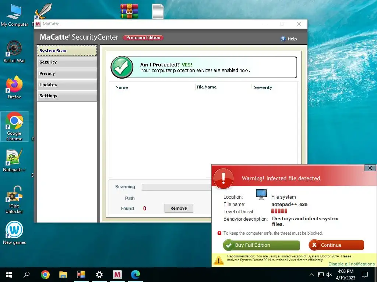Select the System Scan tab

(x=67, y=51)
